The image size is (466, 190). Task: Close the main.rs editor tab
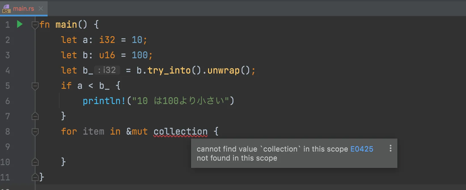coord(41,9)
